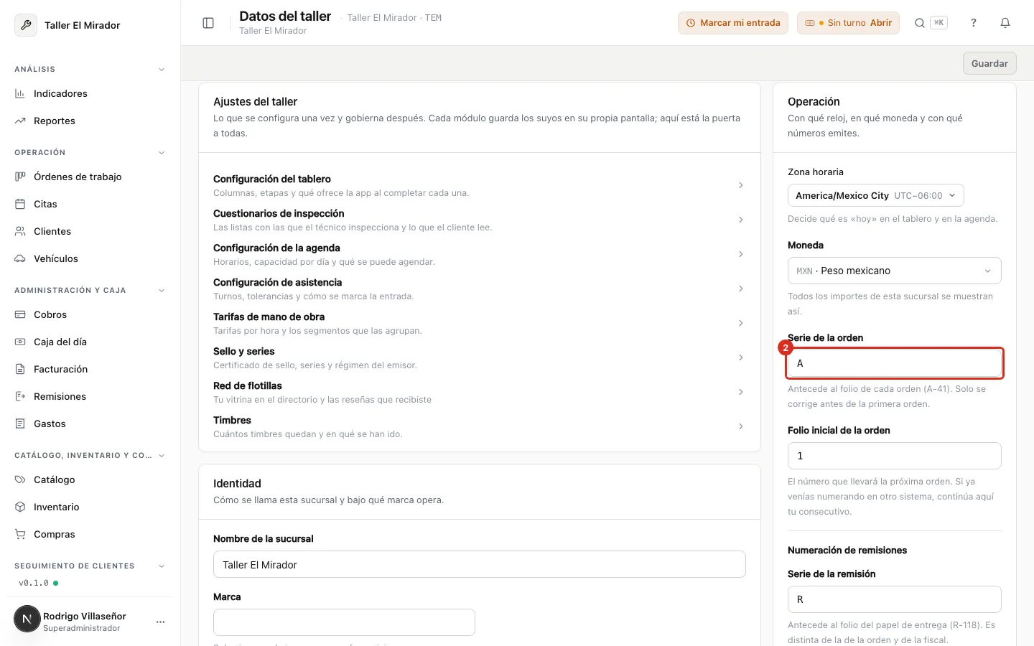Screen dimensions: 1034x646
Task: Open the Moneda Peso mexicano dropdown
Action: tap(894, 271)
